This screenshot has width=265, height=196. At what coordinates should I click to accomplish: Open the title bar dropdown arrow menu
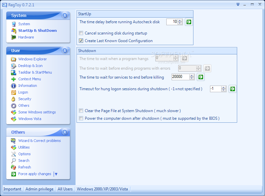238,5
